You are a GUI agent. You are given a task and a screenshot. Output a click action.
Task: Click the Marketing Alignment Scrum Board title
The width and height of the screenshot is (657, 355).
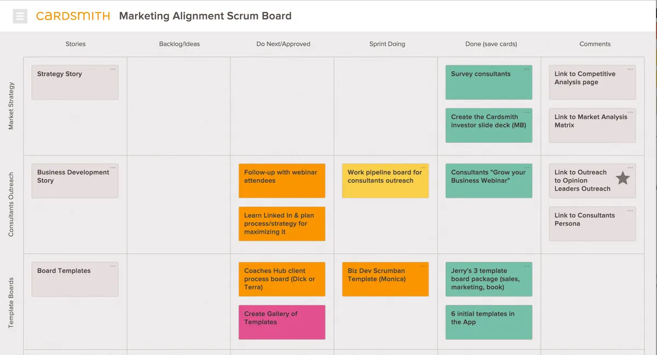(x=205, y=16)
